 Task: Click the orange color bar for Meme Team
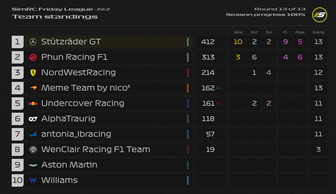(188, 88)
